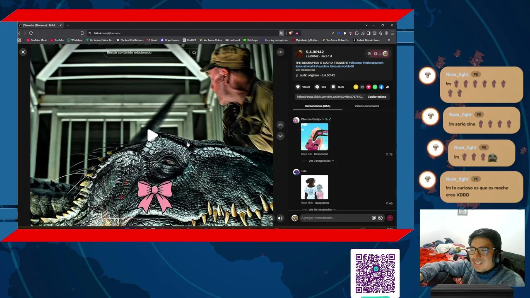Click the browser back arrow
Viewport: 530px width, 298px height.
[x=19, y=33]
